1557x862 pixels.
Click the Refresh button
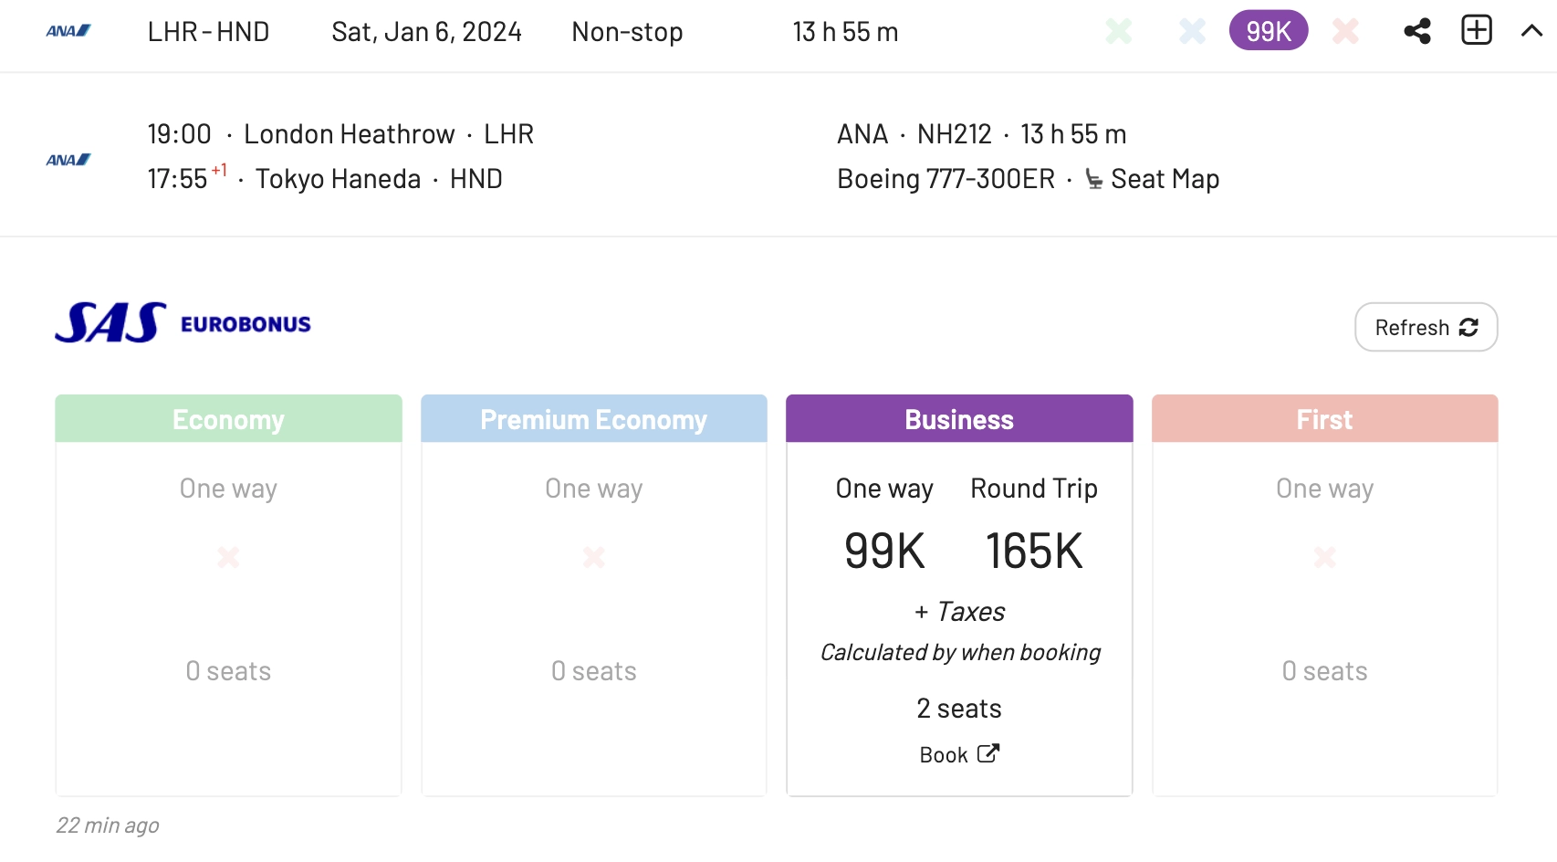click(1426, 327)
